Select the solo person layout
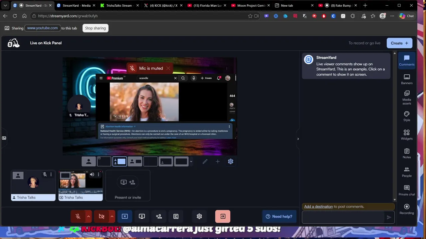 89,162
